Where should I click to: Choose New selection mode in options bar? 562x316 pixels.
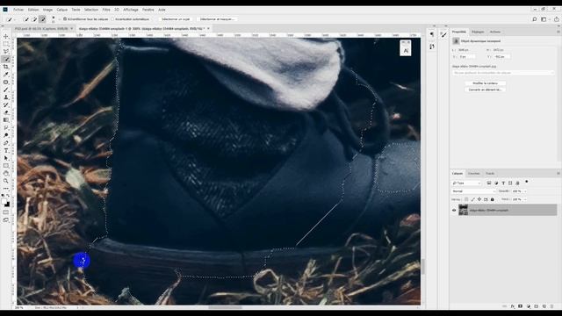(26, 19)
